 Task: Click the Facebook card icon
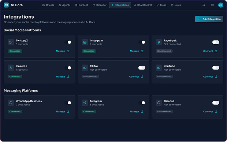159,42
